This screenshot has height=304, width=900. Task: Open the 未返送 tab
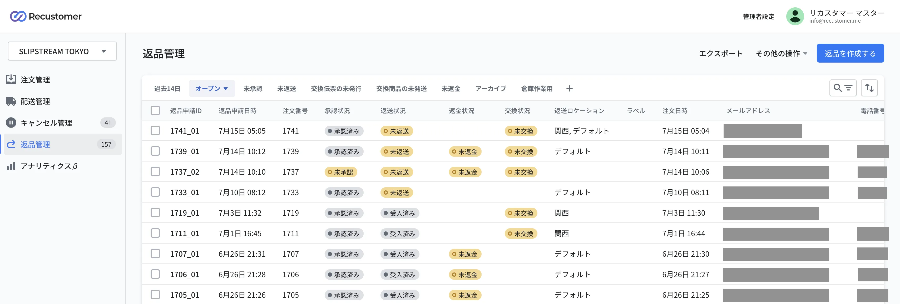tap(286, 89)
